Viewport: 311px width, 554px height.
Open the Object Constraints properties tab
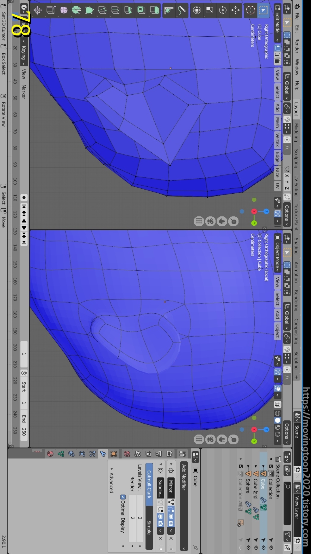coord(71,454)
